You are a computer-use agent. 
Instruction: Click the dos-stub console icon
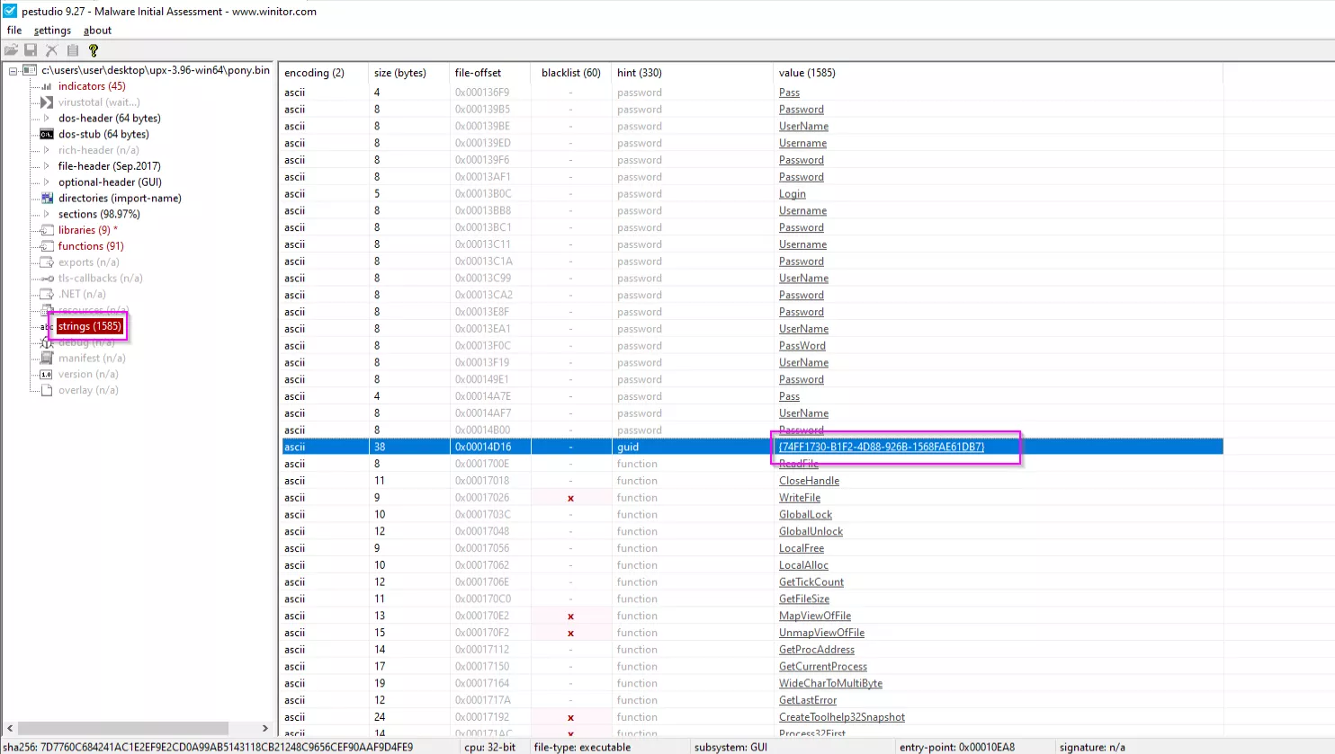pyautogui.click(x=47, y=134)
